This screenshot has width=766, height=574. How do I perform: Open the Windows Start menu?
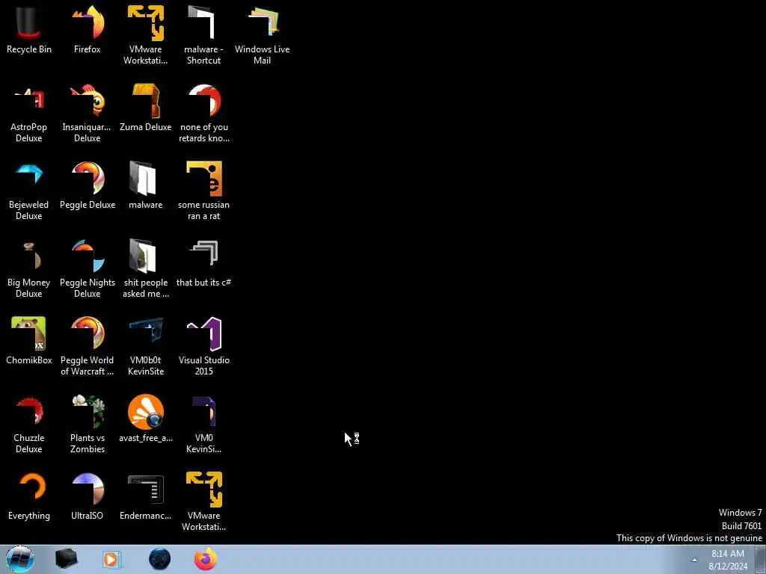point(19,559)
